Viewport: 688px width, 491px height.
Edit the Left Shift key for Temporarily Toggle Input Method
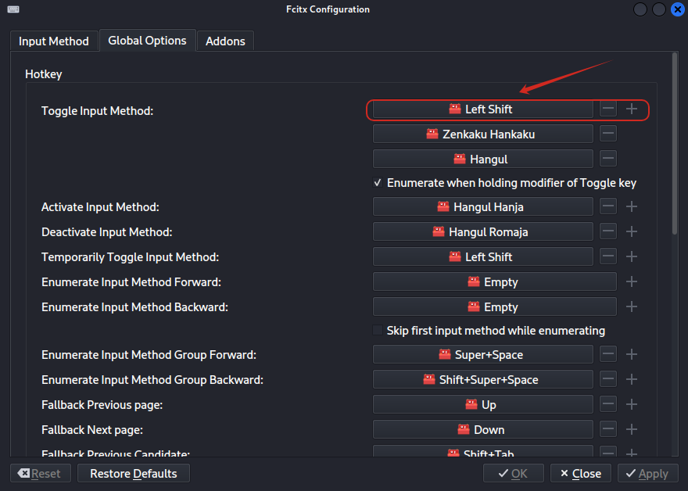pyautogui.click(x=482, y=256)
